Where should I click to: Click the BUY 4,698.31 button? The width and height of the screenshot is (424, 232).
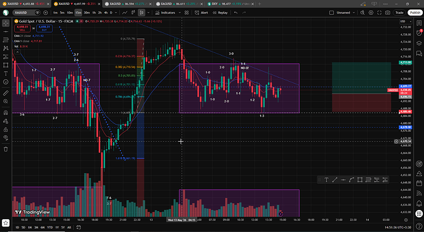pos(44,28)
